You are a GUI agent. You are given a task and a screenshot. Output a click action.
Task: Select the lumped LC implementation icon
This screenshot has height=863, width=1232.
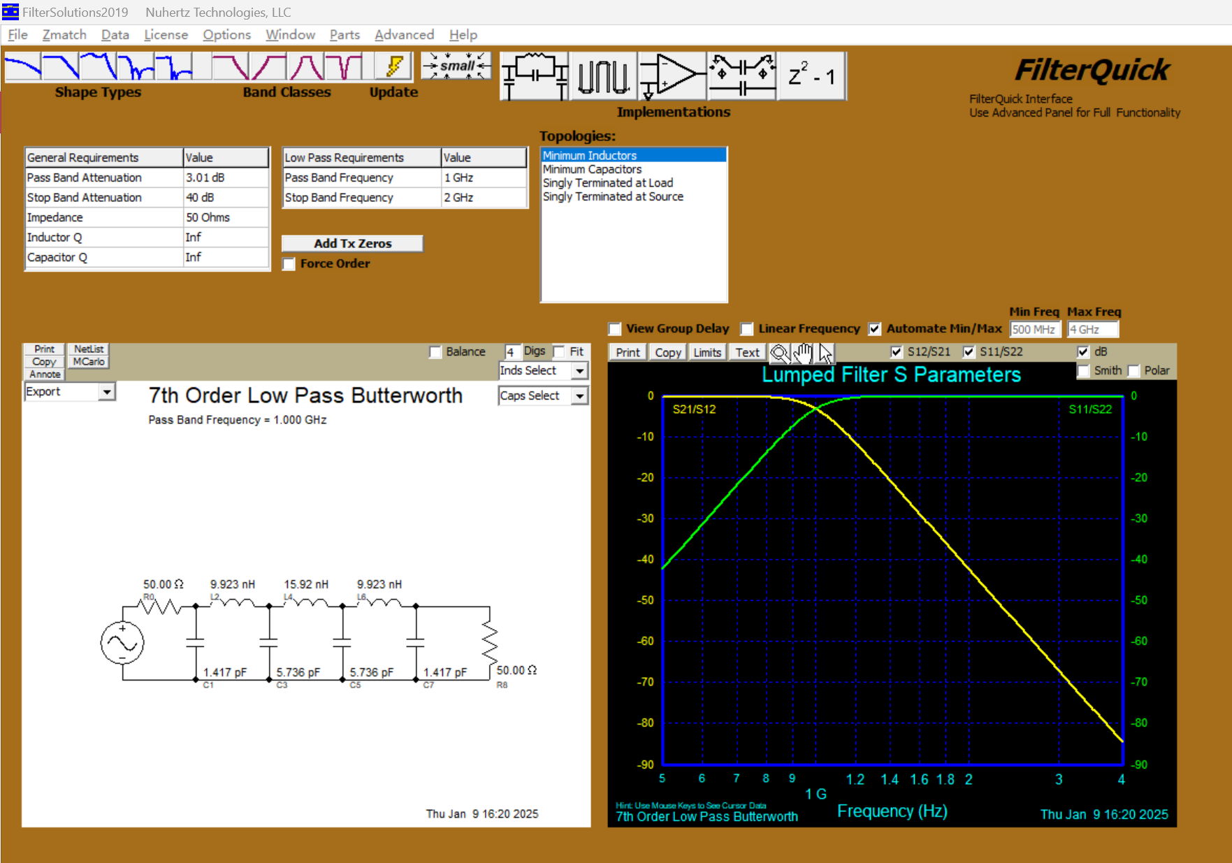coord(535,75)
